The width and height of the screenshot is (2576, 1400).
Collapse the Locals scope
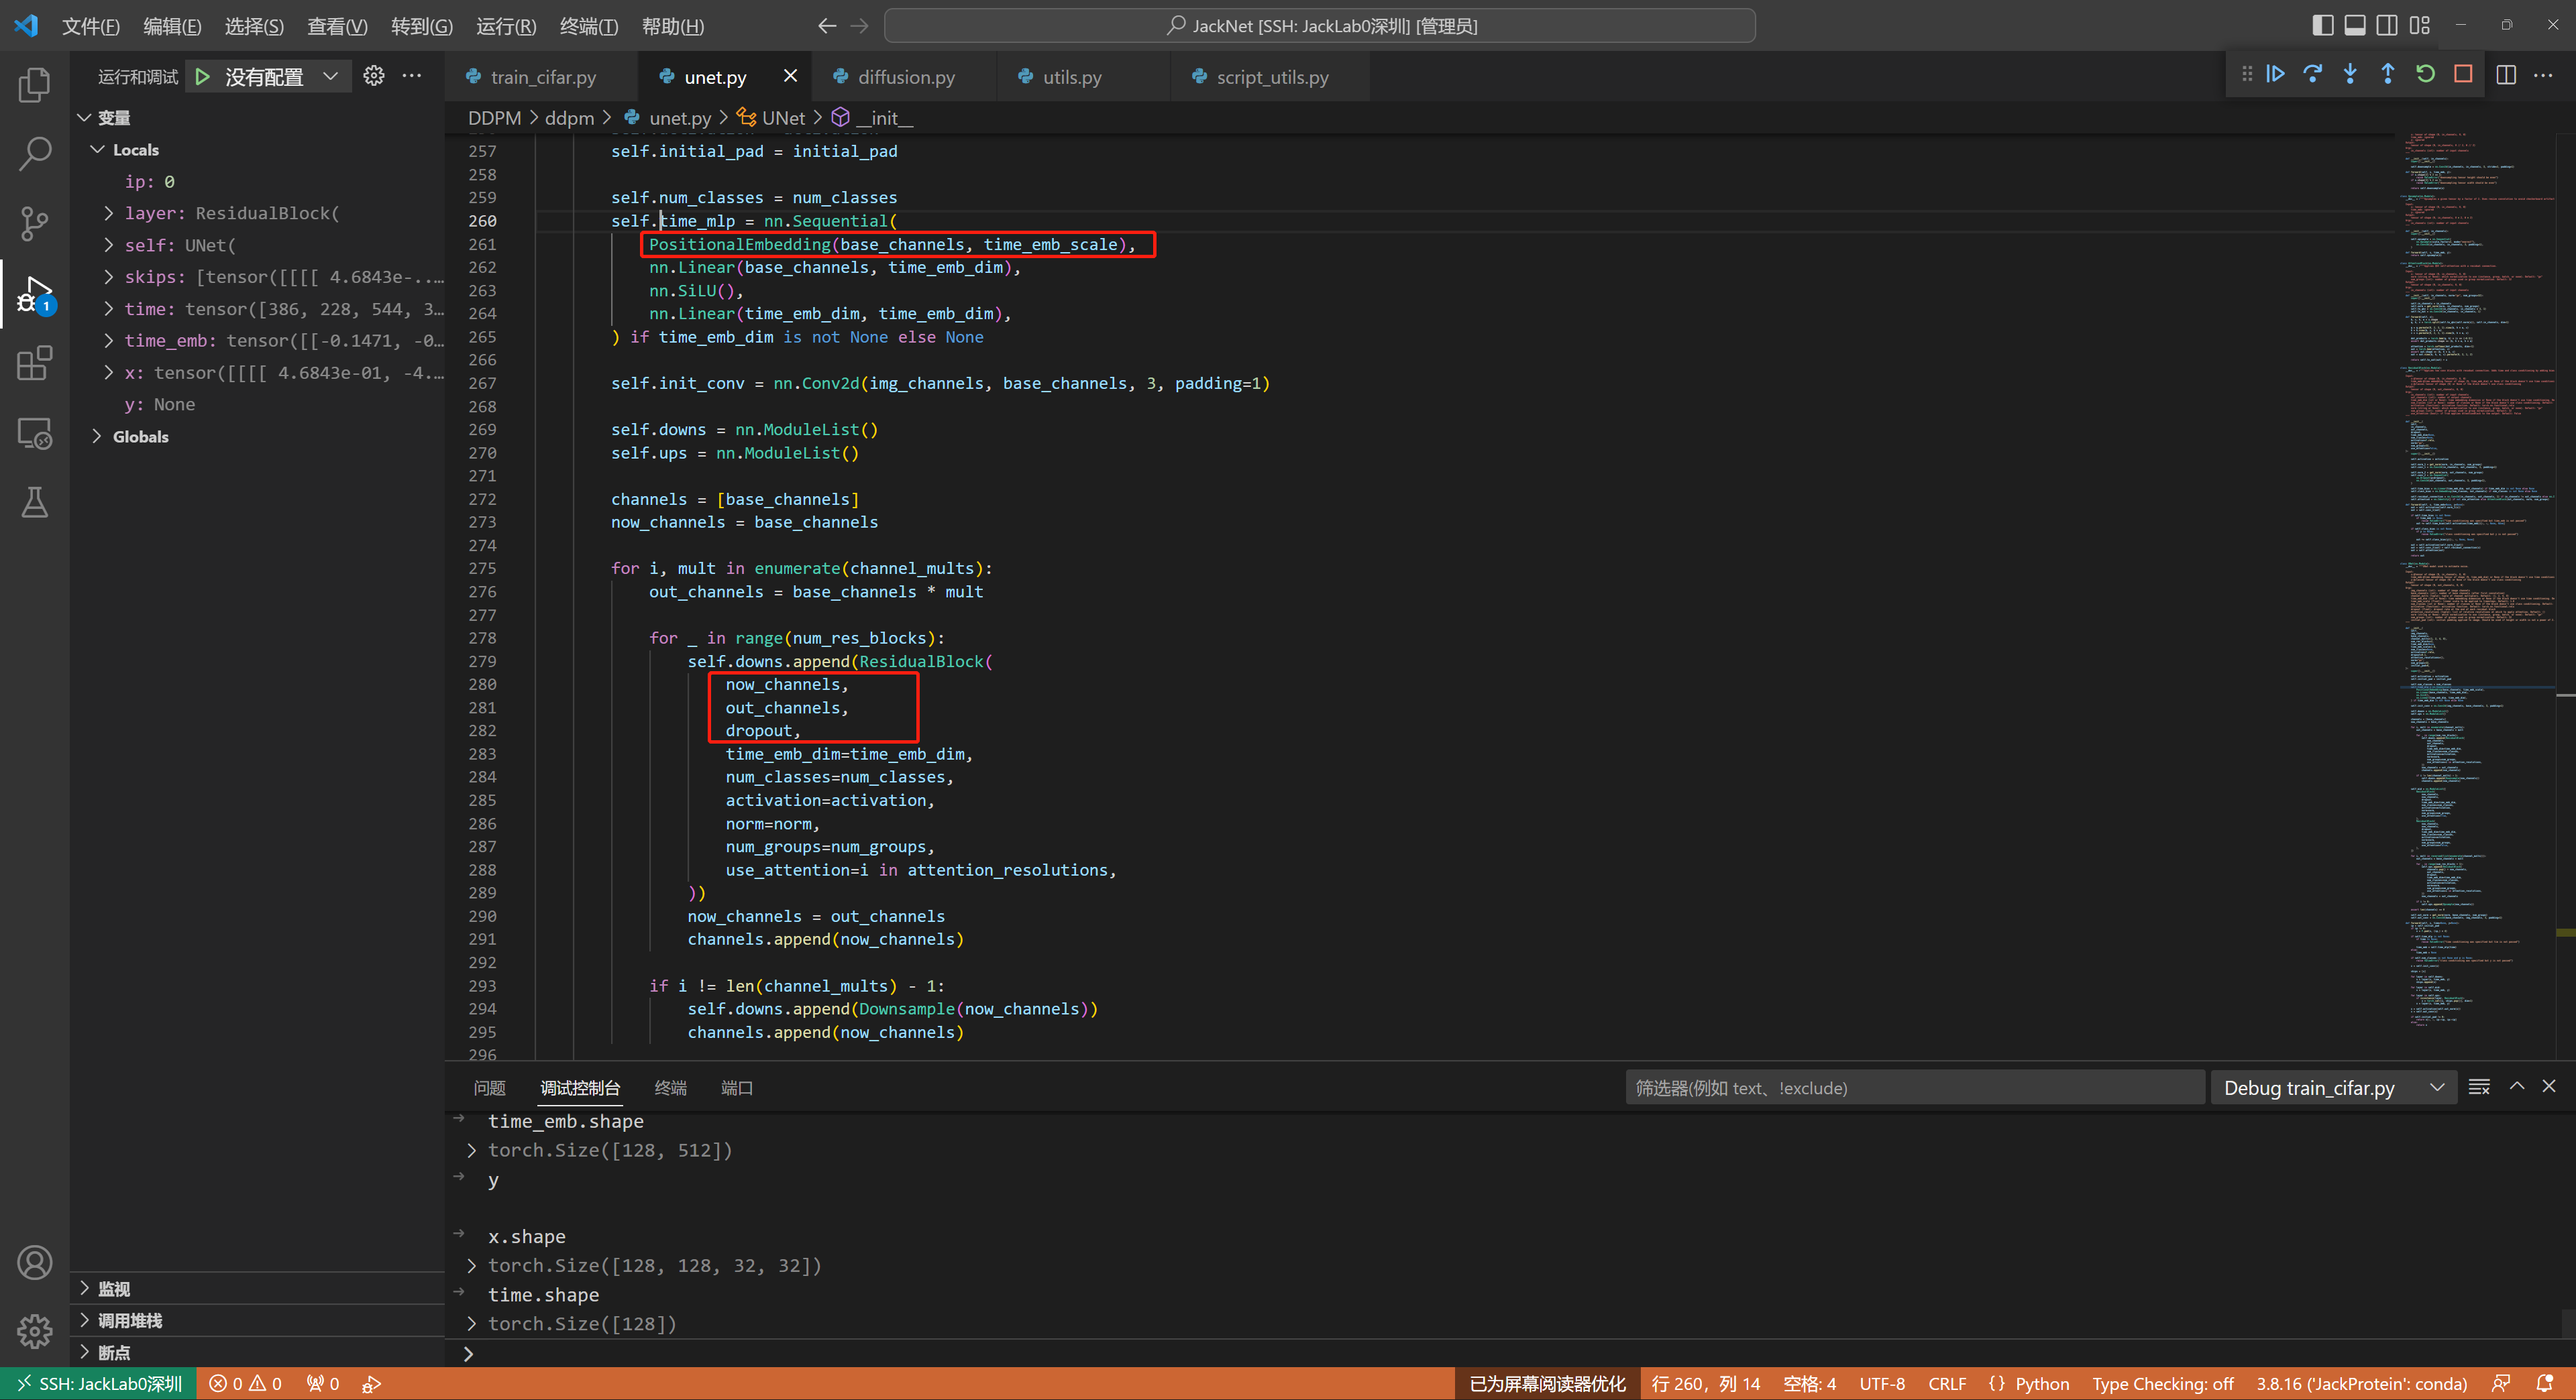[x=97, y=150]
